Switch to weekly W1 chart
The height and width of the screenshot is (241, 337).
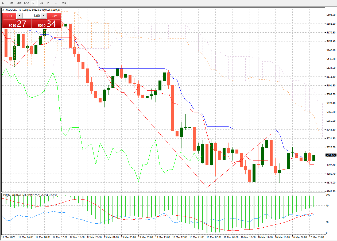click(56, 3)
